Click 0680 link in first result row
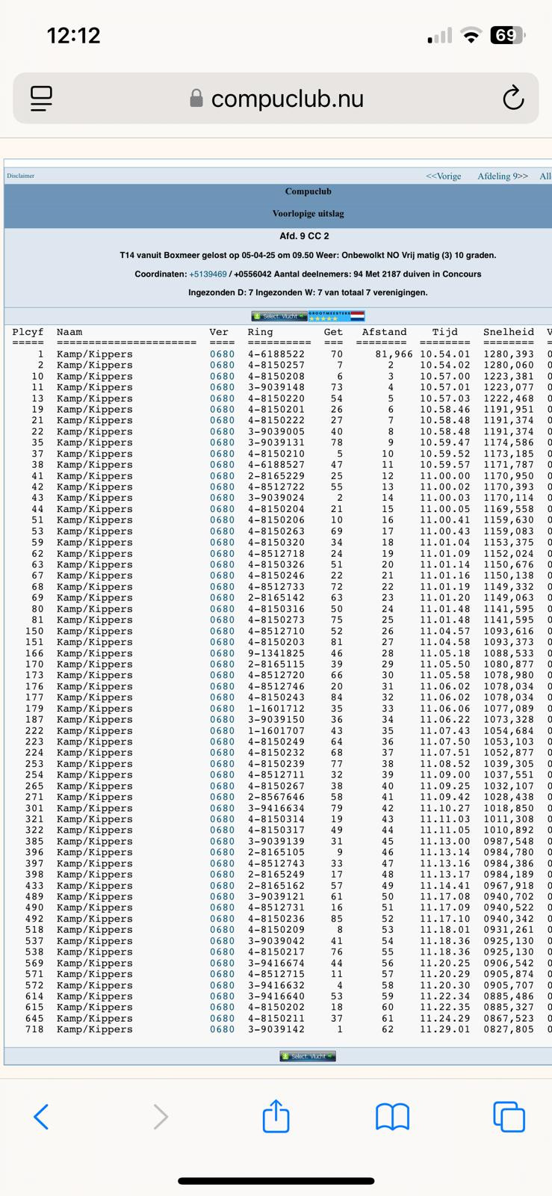 coord(222,354)
